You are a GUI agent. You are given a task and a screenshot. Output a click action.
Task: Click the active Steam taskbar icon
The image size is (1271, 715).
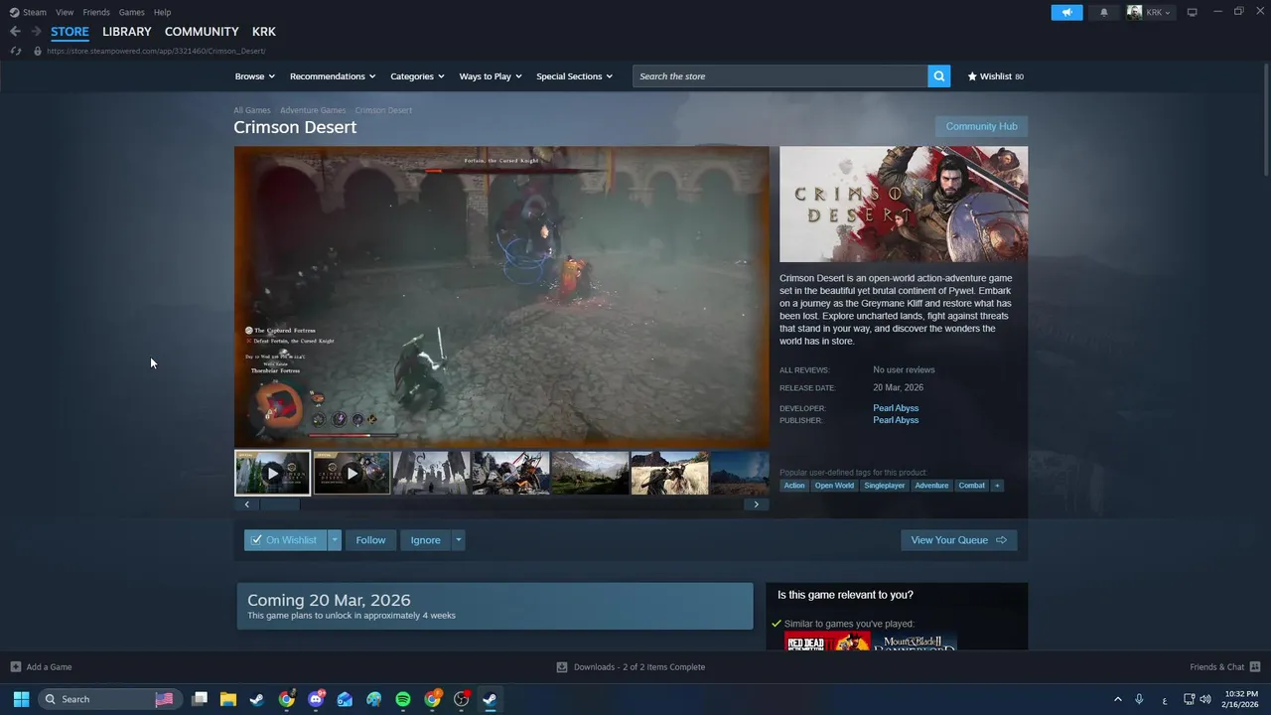coord(490,699)
